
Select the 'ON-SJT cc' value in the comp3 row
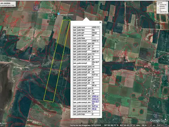tap(96, 63)
